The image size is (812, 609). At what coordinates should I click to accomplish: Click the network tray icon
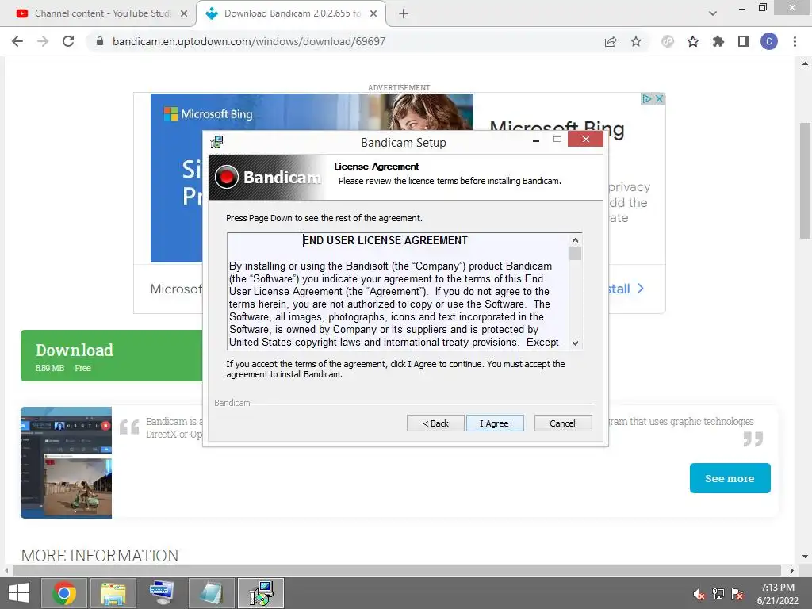(x=718, y=594)
